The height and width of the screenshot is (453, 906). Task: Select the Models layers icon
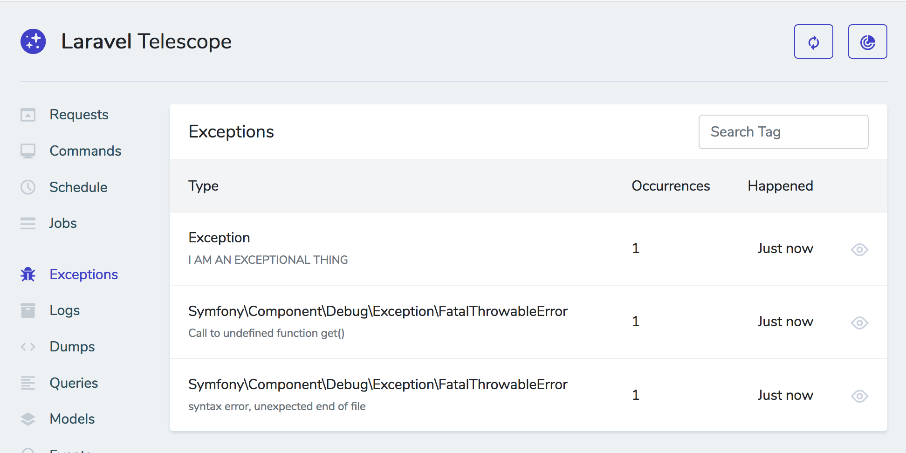coord(28,419)
